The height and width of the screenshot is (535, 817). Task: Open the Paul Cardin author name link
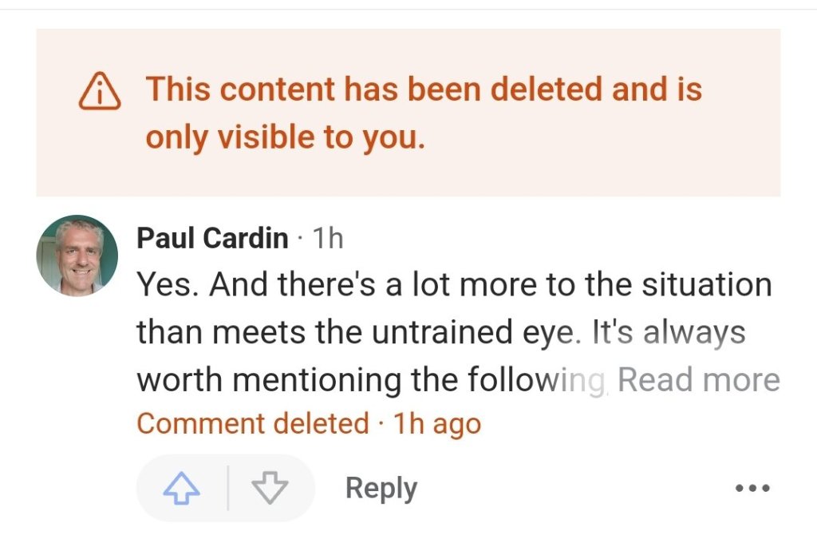pyautogui.click(x=212, y=237)
